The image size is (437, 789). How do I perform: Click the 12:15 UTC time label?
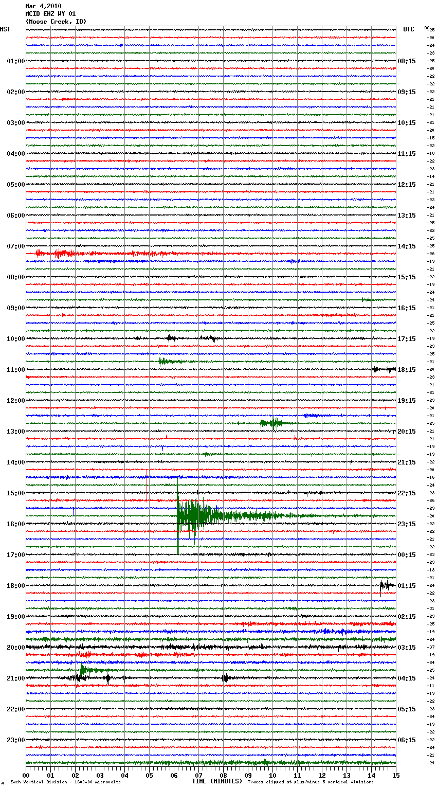(x=407, y=185)
